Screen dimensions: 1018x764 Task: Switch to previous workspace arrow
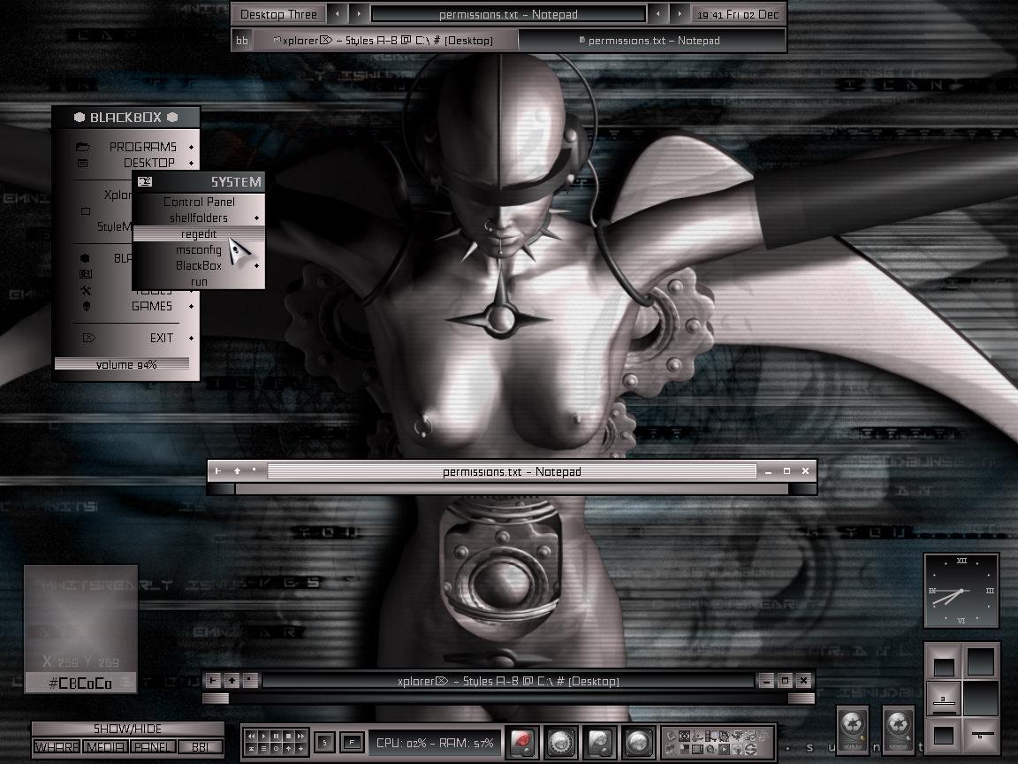point(337,13)
